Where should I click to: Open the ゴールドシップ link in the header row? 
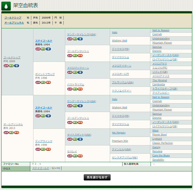pyautogui.click(x=13, y=18)
